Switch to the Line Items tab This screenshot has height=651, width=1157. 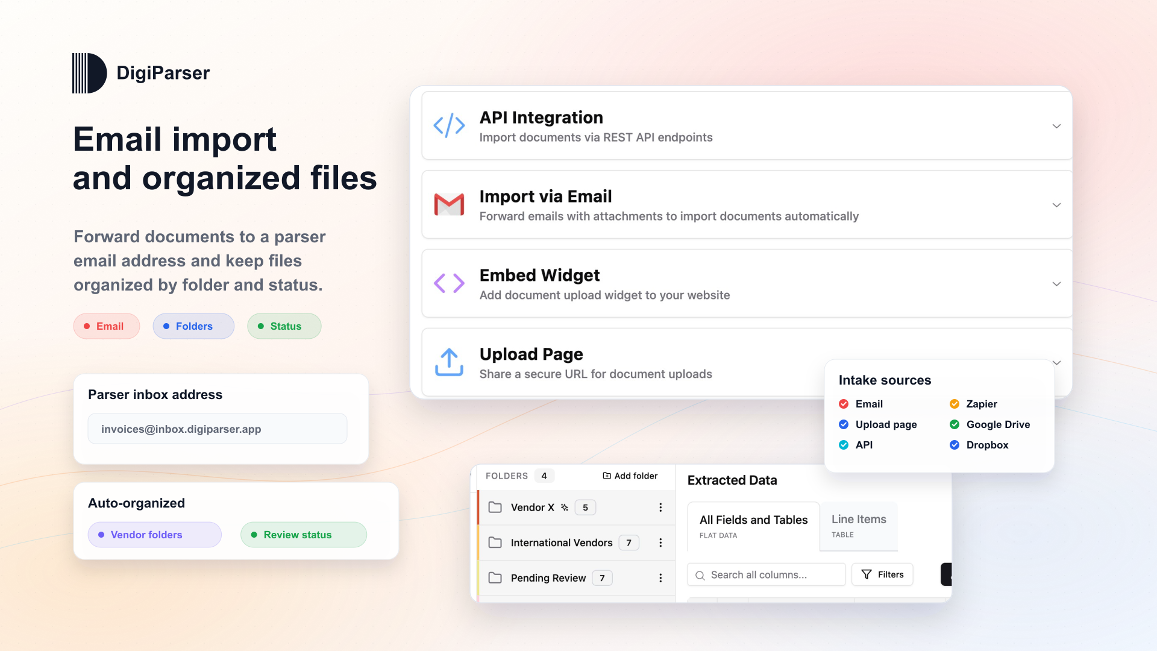(x=859, y=526)
